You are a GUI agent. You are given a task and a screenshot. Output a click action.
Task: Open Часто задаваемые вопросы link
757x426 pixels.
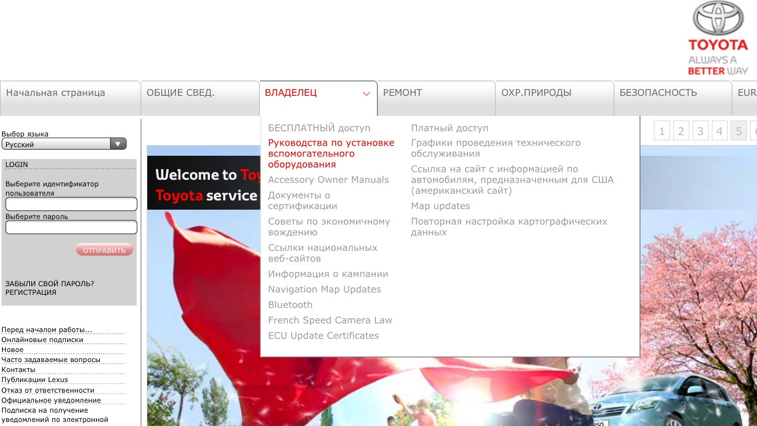pyautogui.click(x=51, y=359)
